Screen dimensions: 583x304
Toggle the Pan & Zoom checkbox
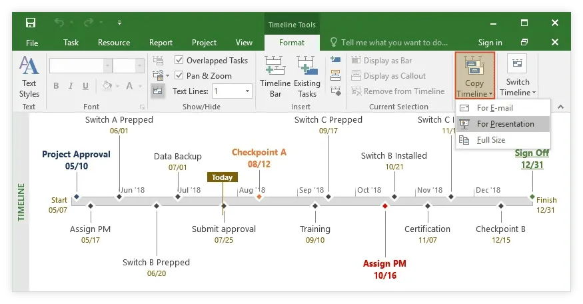pyautogui.click(x=179, y=75)
